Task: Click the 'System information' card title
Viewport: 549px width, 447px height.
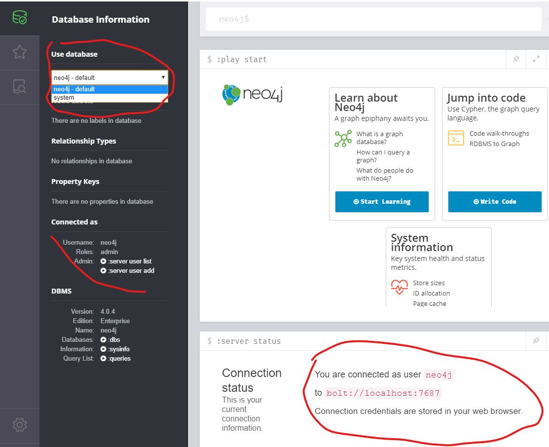Action: [422, 242]
